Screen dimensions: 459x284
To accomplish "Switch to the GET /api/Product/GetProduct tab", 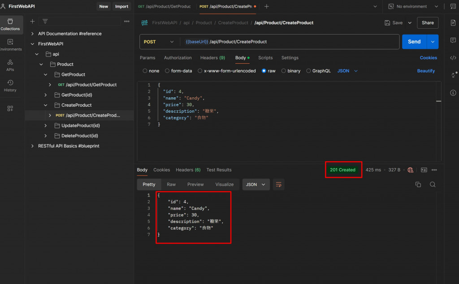I will pyautogui.click(x=165, y=6).
